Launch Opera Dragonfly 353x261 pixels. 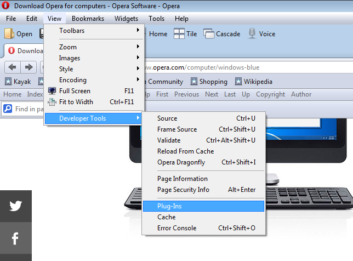[x=203, y=162]
